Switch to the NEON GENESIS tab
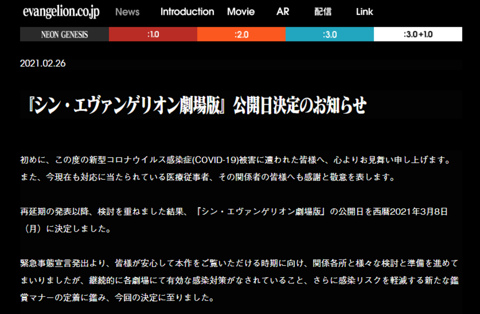Viewport: 480px width, 314px height. (65, 34)
